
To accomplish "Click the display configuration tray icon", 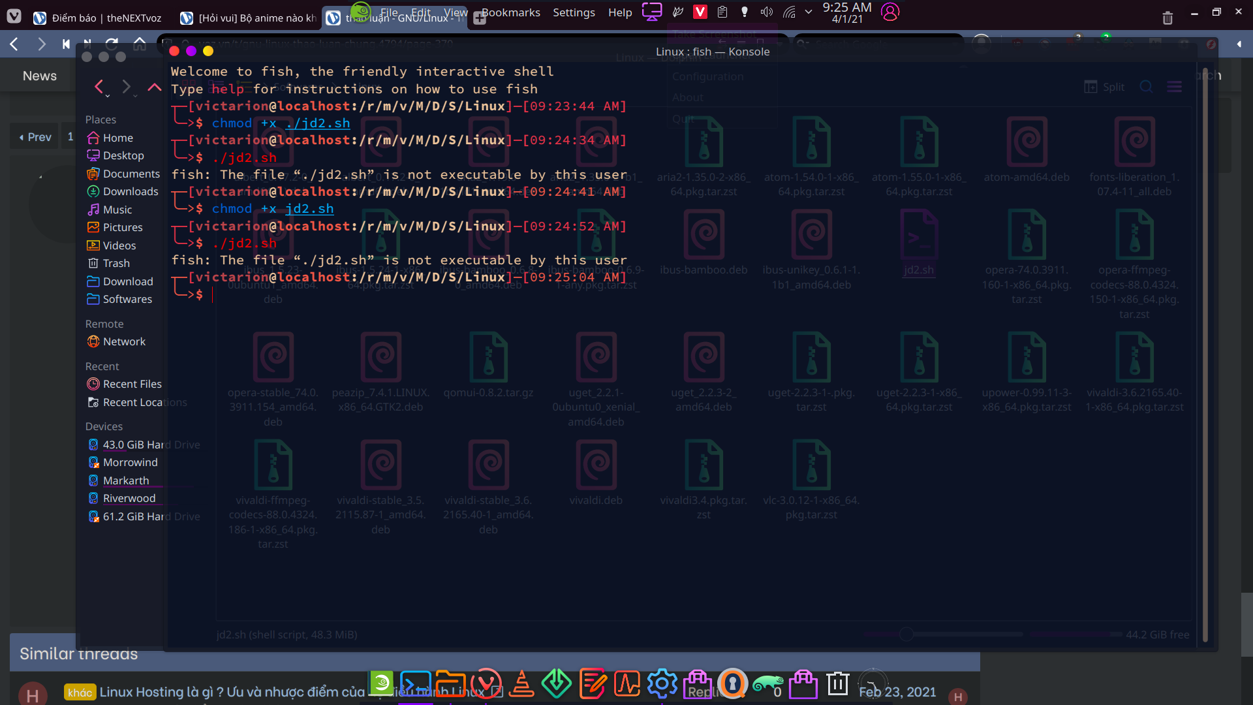I will [652, 11].
